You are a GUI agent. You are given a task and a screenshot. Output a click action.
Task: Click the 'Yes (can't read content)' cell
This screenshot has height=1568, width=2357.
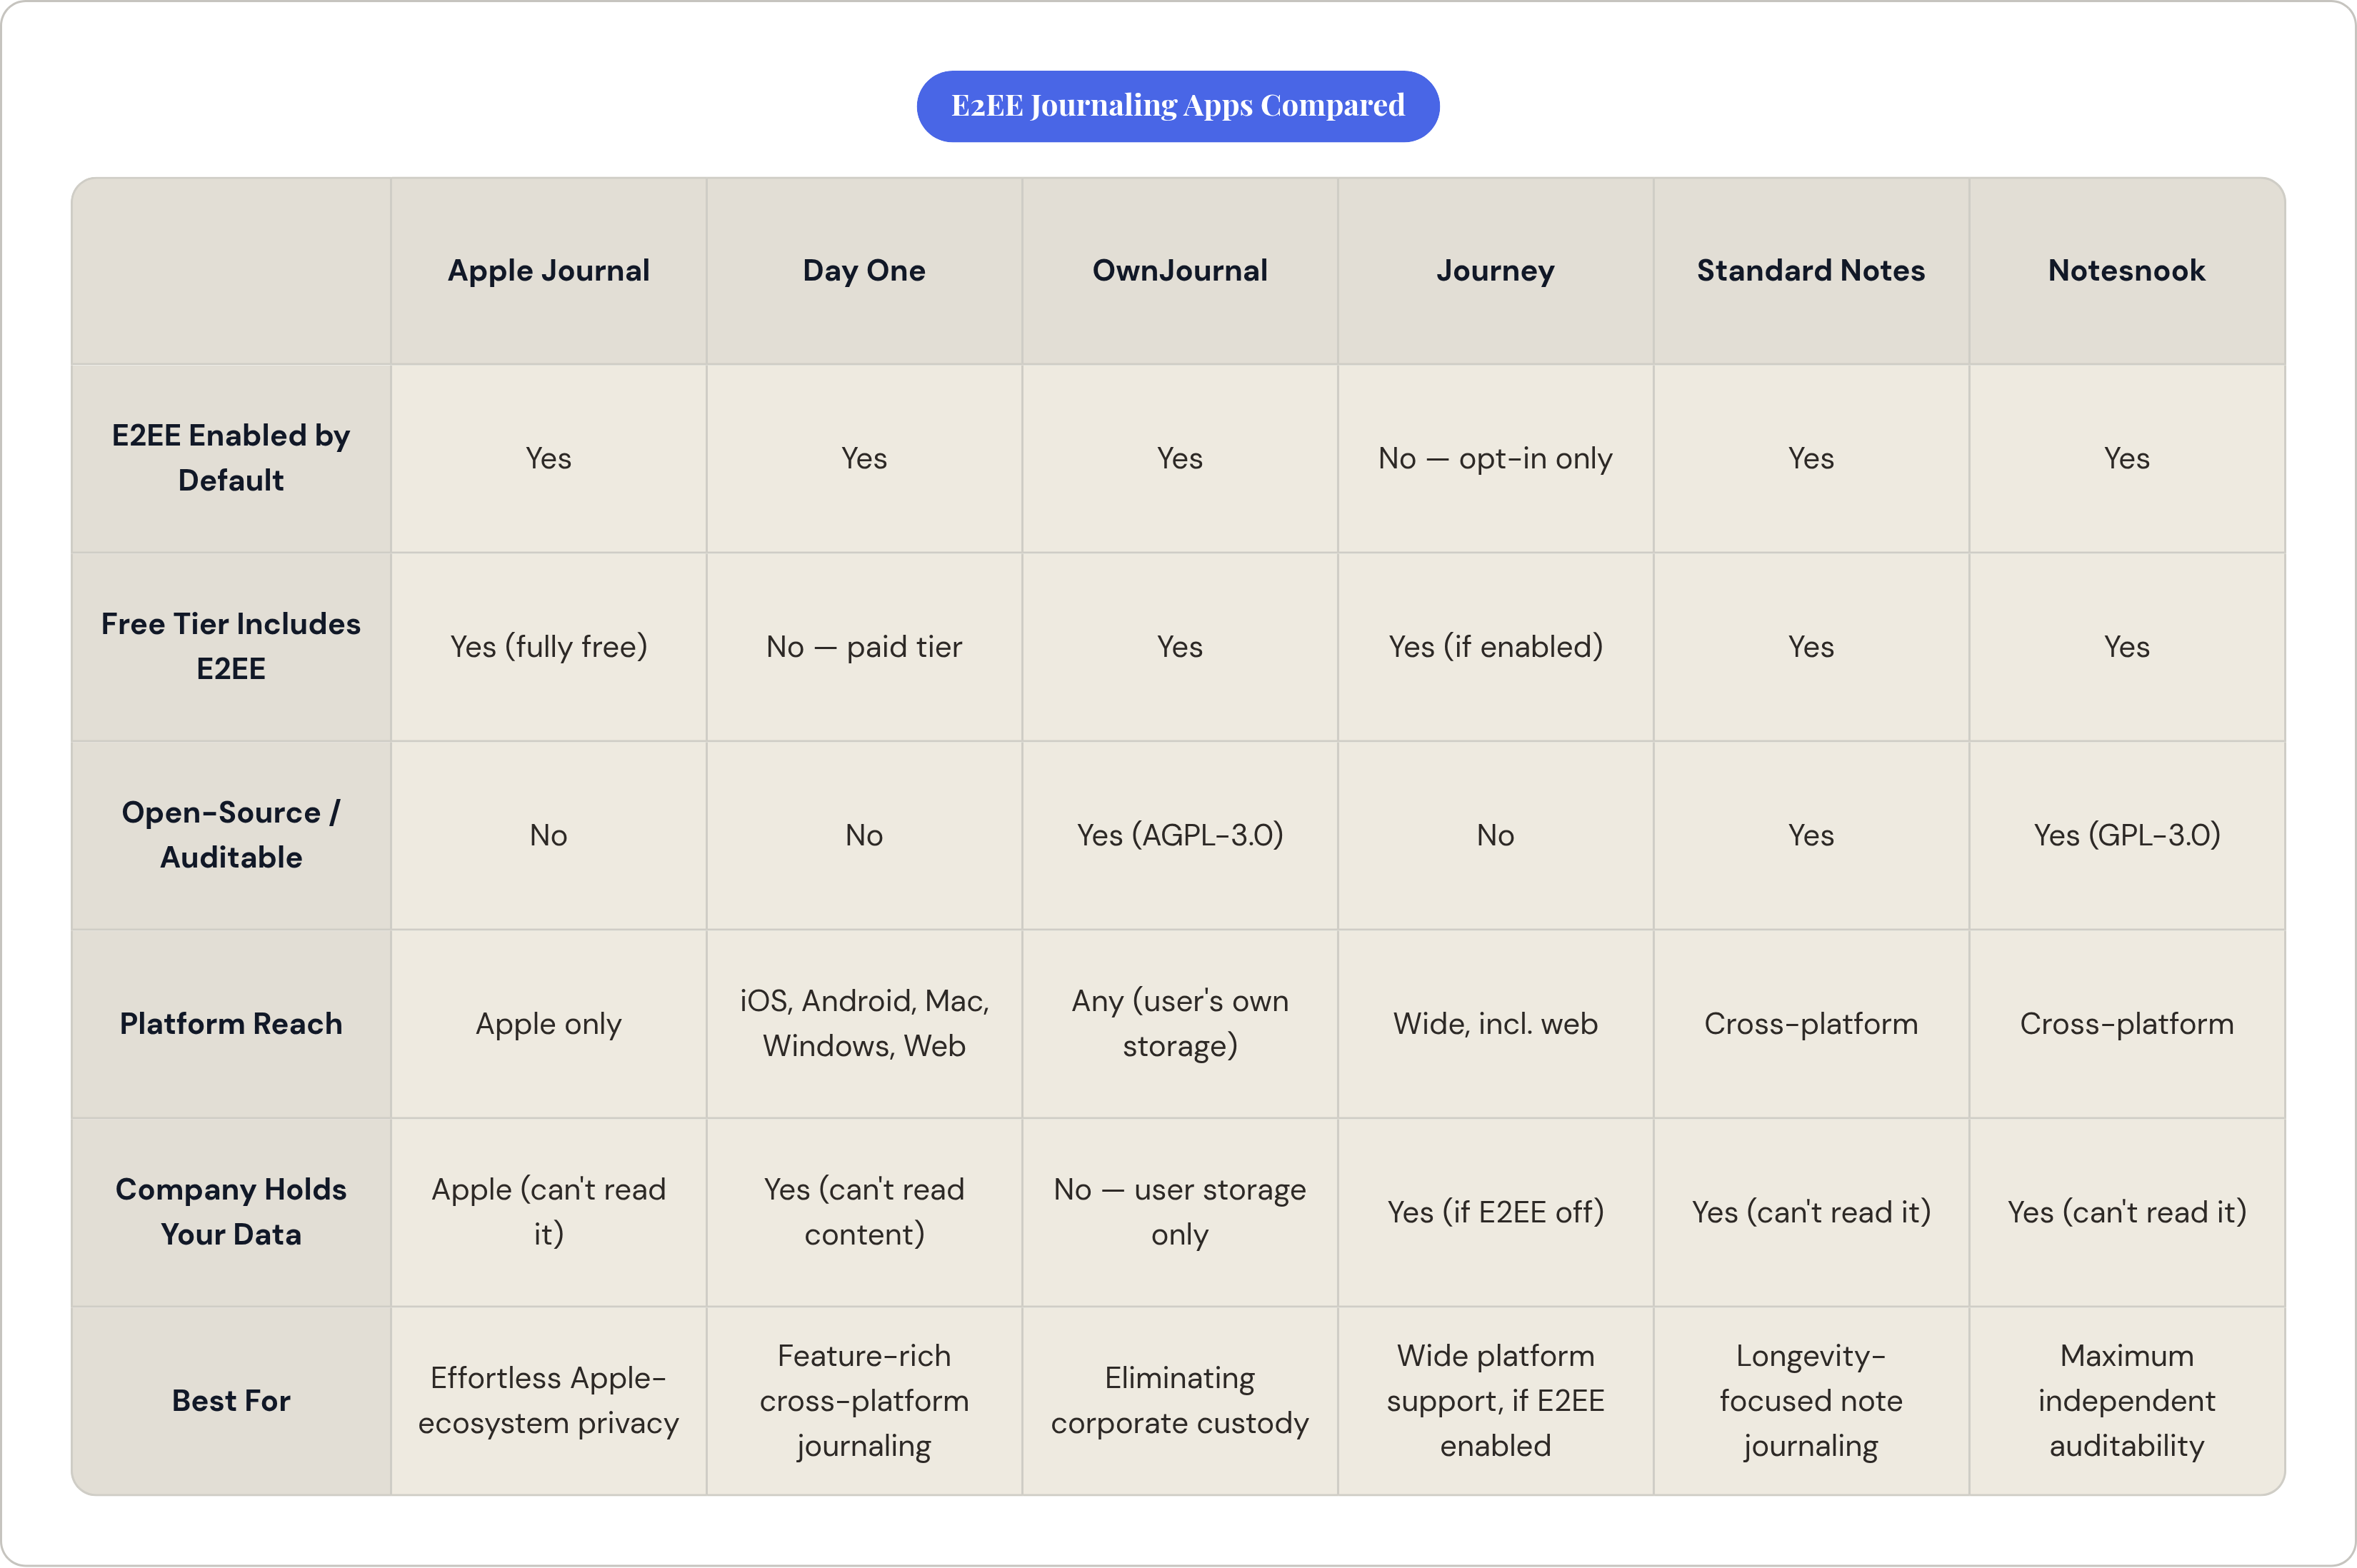pyautogui.click(x=864, y=1212)
